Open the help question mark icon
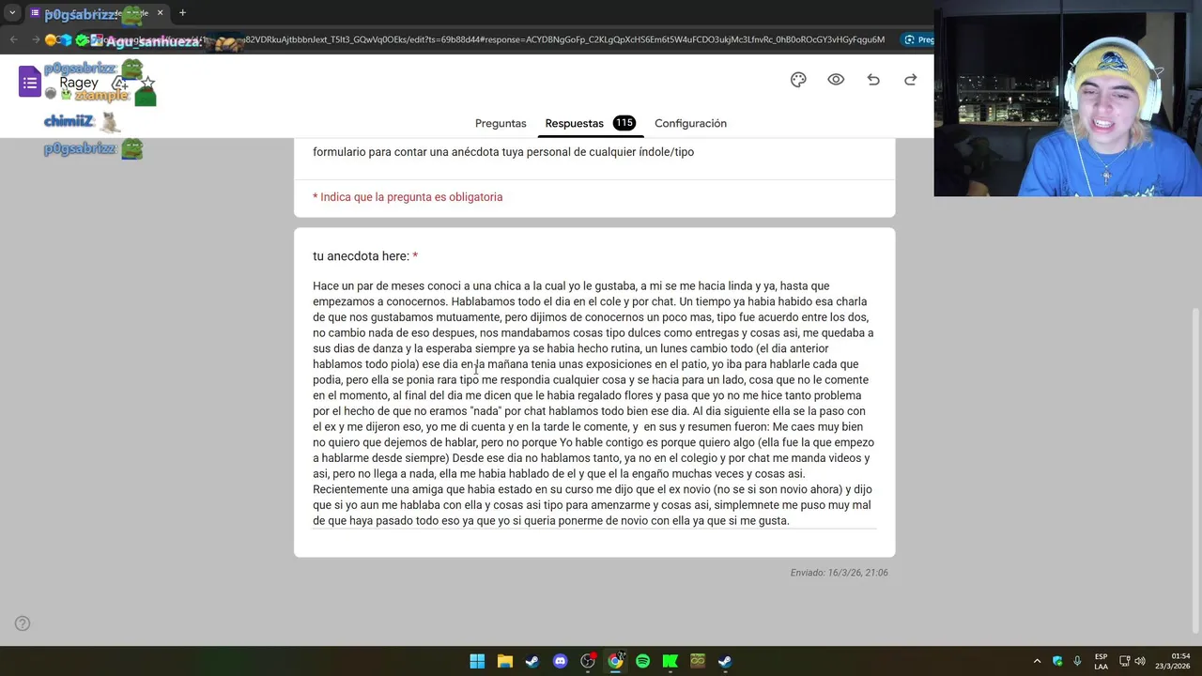Viewport: 1202px width, 676px height. pyautogui.click(x=23, y=623)
